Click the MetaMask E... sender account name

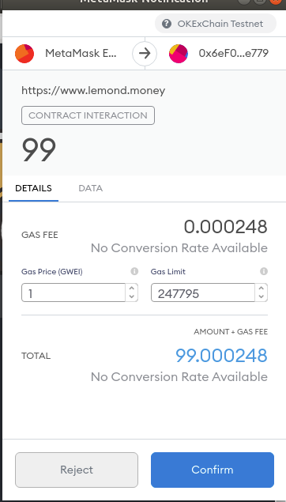click(81, 53)
